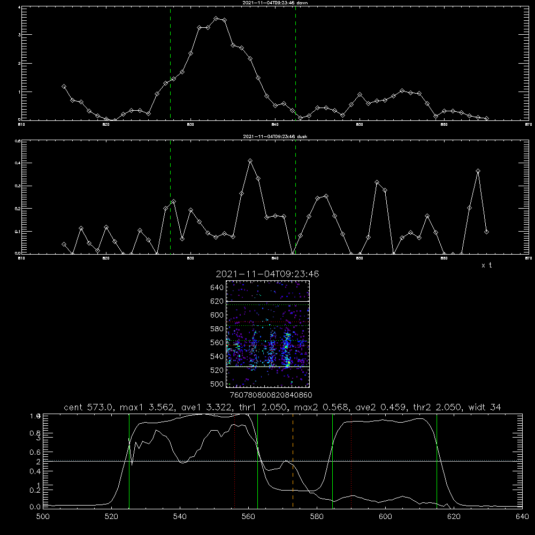
Task: Click the "580" label on bottom plot x-axis
Action: [x=317, y=517]
